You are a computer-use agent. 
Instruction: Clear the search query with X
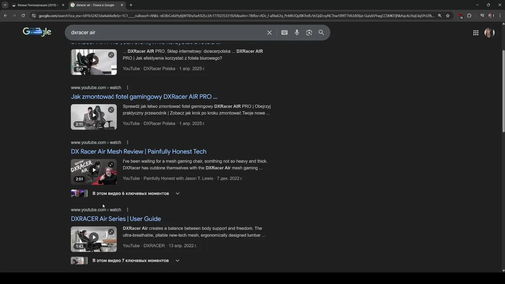point(269,32)
